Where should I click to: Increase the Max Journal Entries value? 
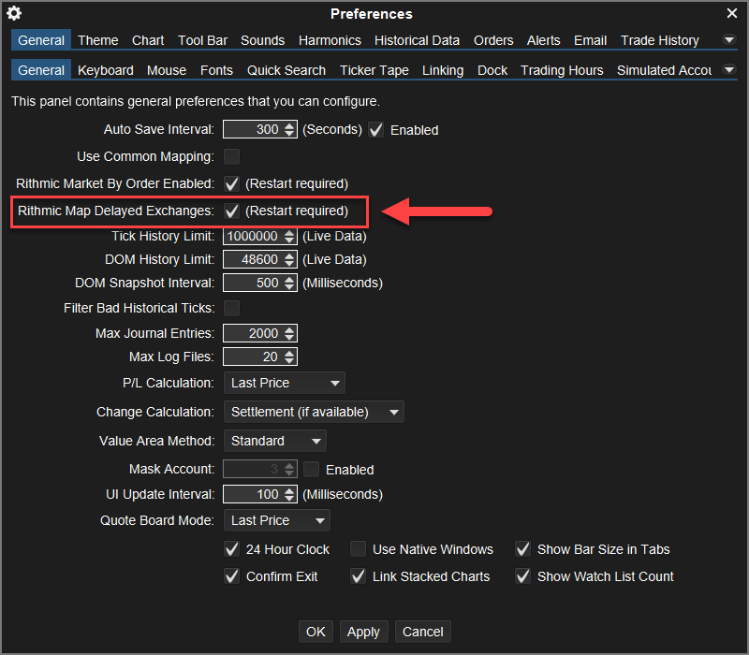coord(290,329)
